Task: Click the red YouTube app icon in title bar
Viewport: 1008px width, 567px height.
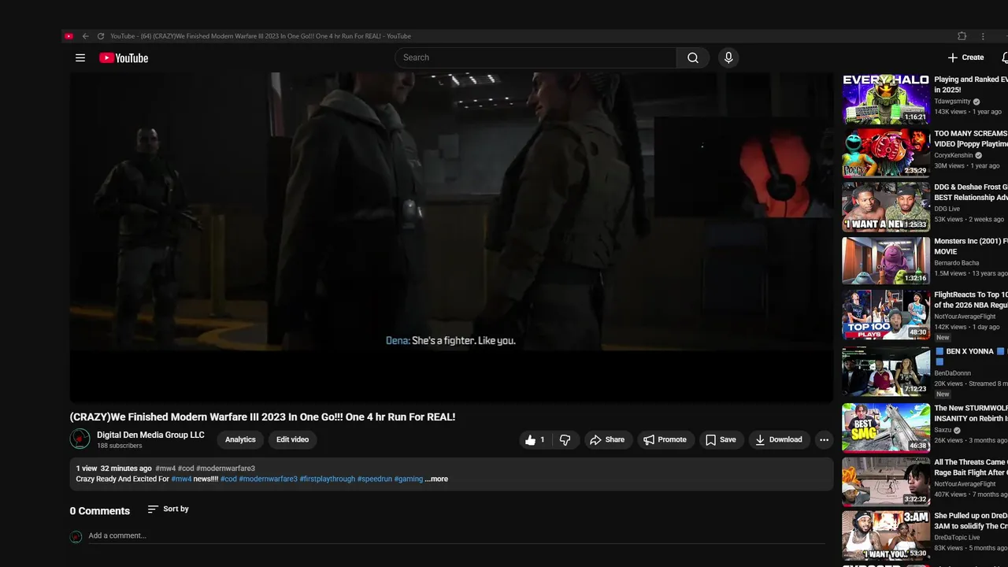Action: (x=69, y=36)
